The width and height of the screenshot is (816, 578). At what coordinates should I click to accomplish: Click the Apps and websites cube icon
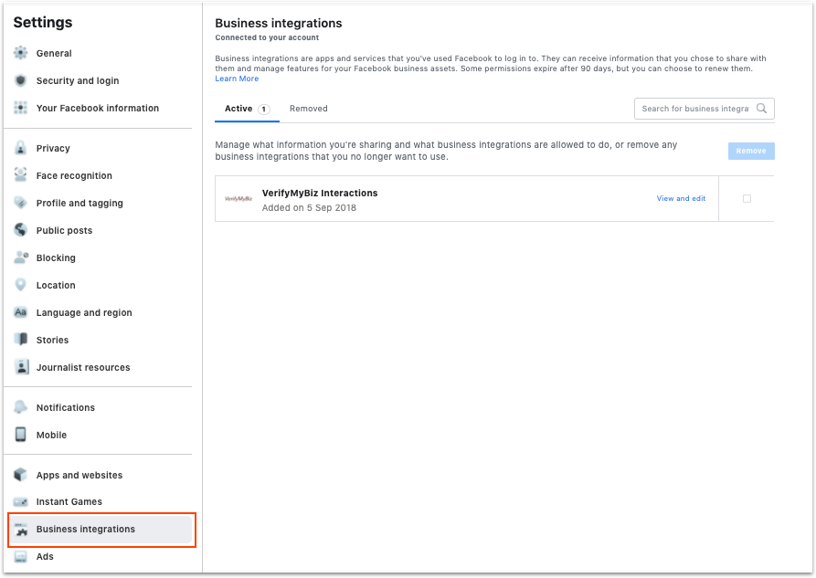[21, 475]
